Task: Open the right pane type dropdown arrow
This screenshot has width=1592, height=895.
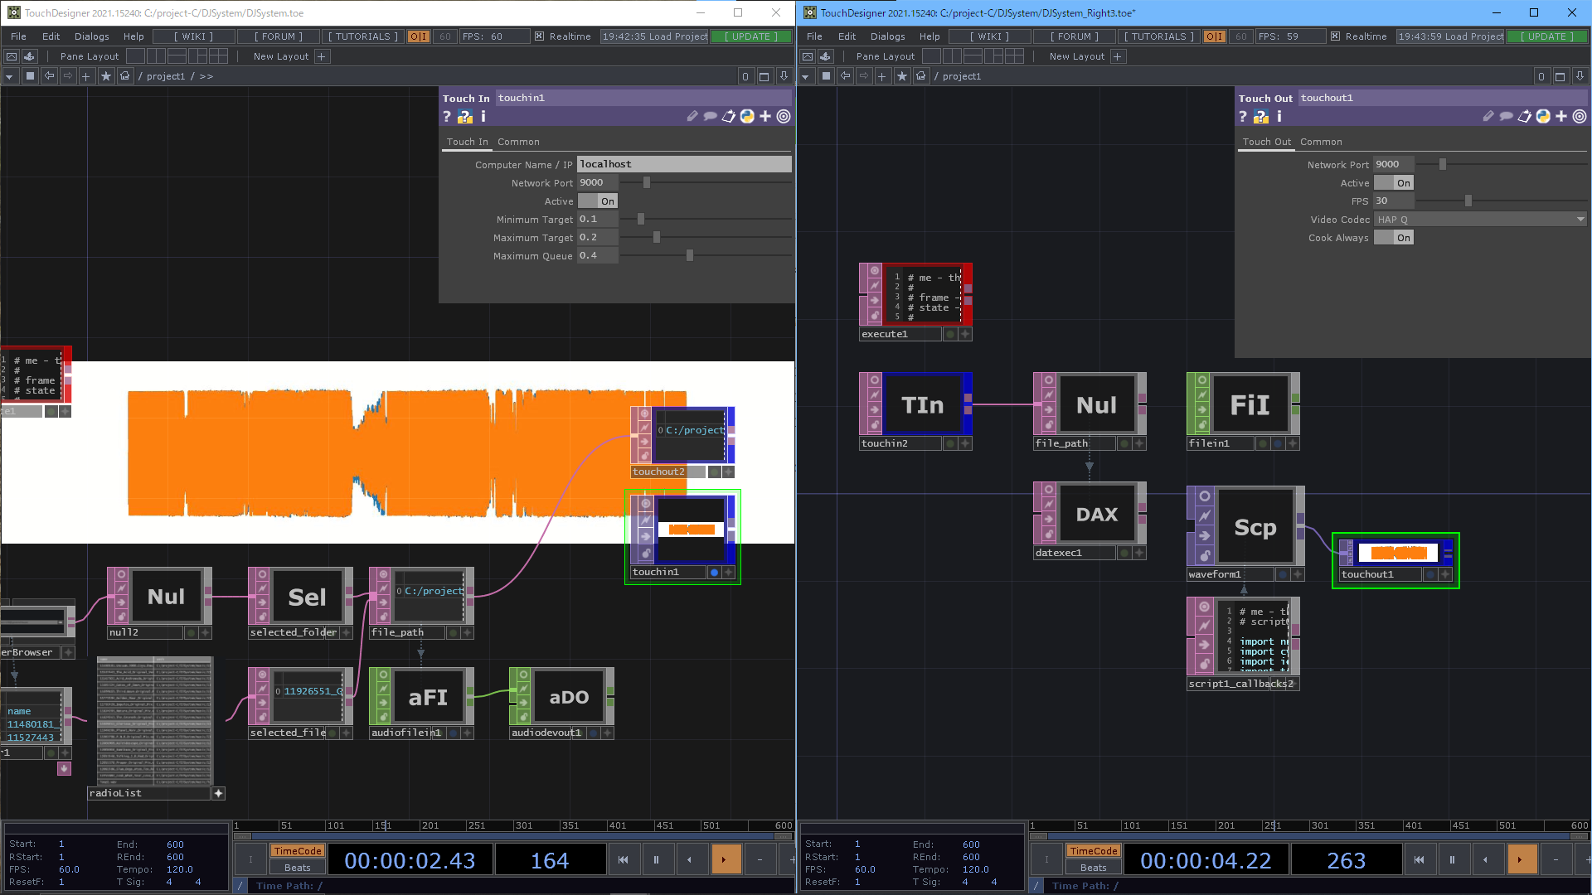Action: click(805, 76)
